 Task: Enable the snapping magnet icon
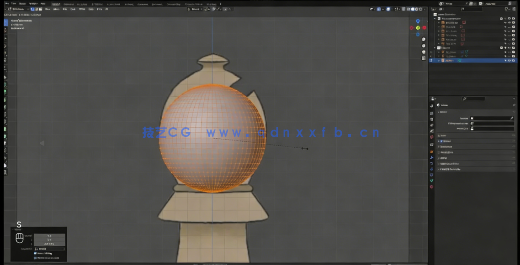(x=208, y=9)
